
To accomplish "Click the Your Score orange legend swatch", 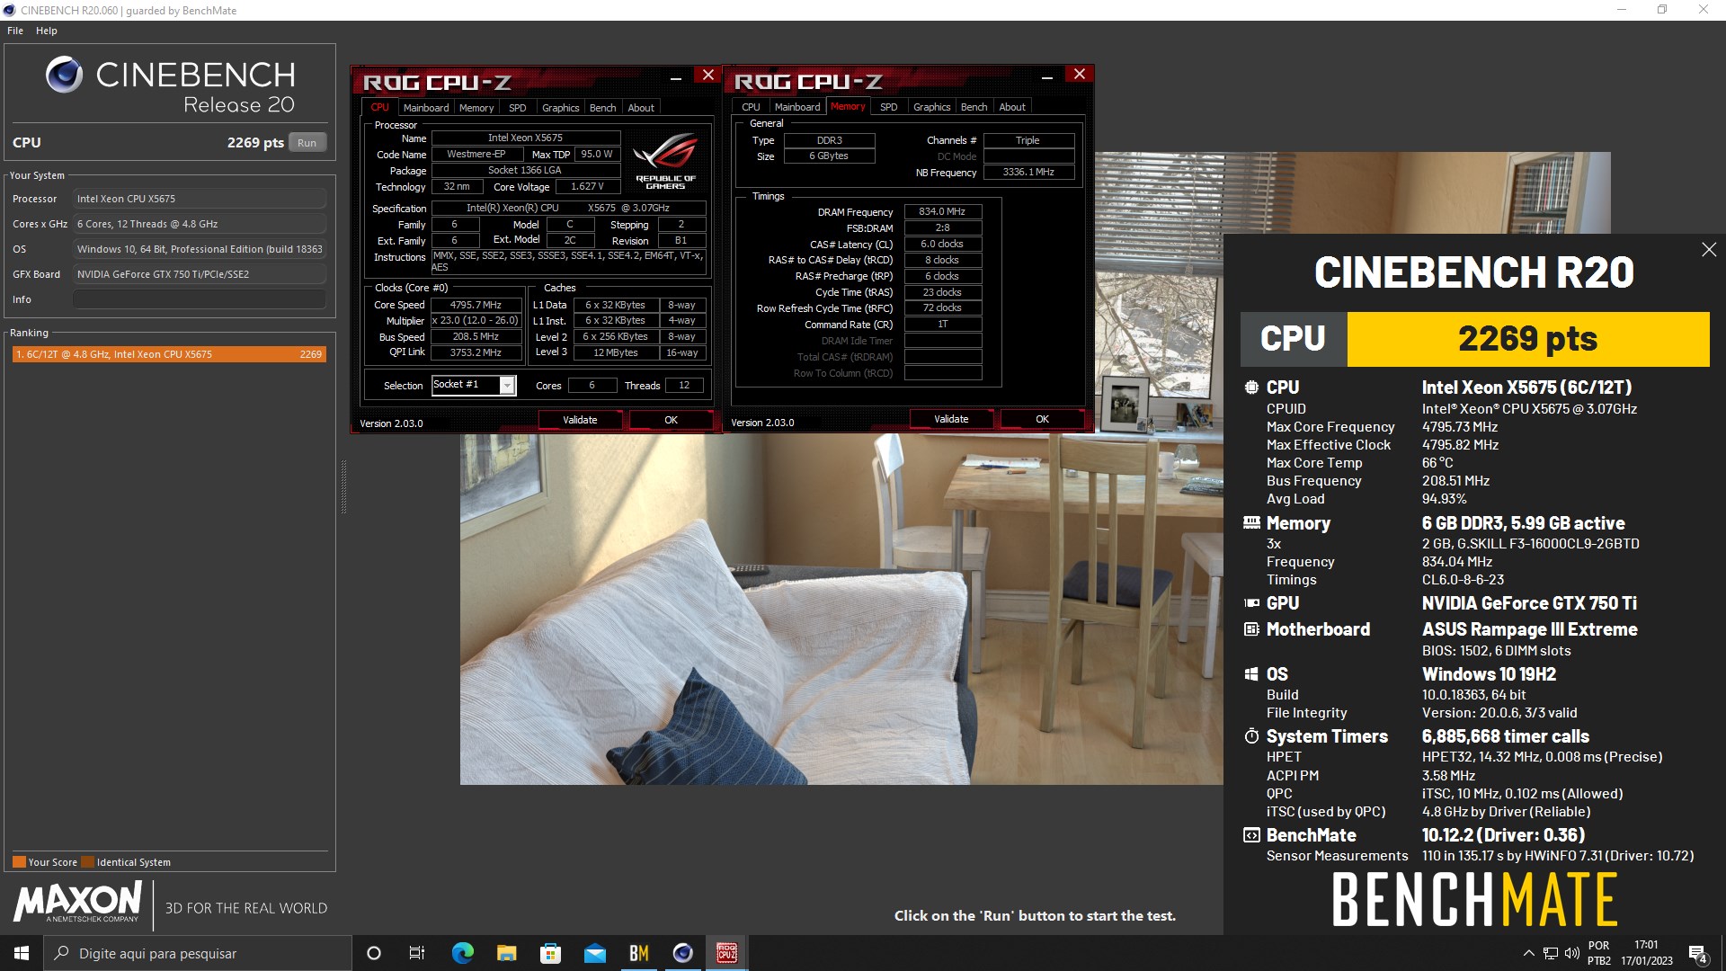I will coord(19,862).
